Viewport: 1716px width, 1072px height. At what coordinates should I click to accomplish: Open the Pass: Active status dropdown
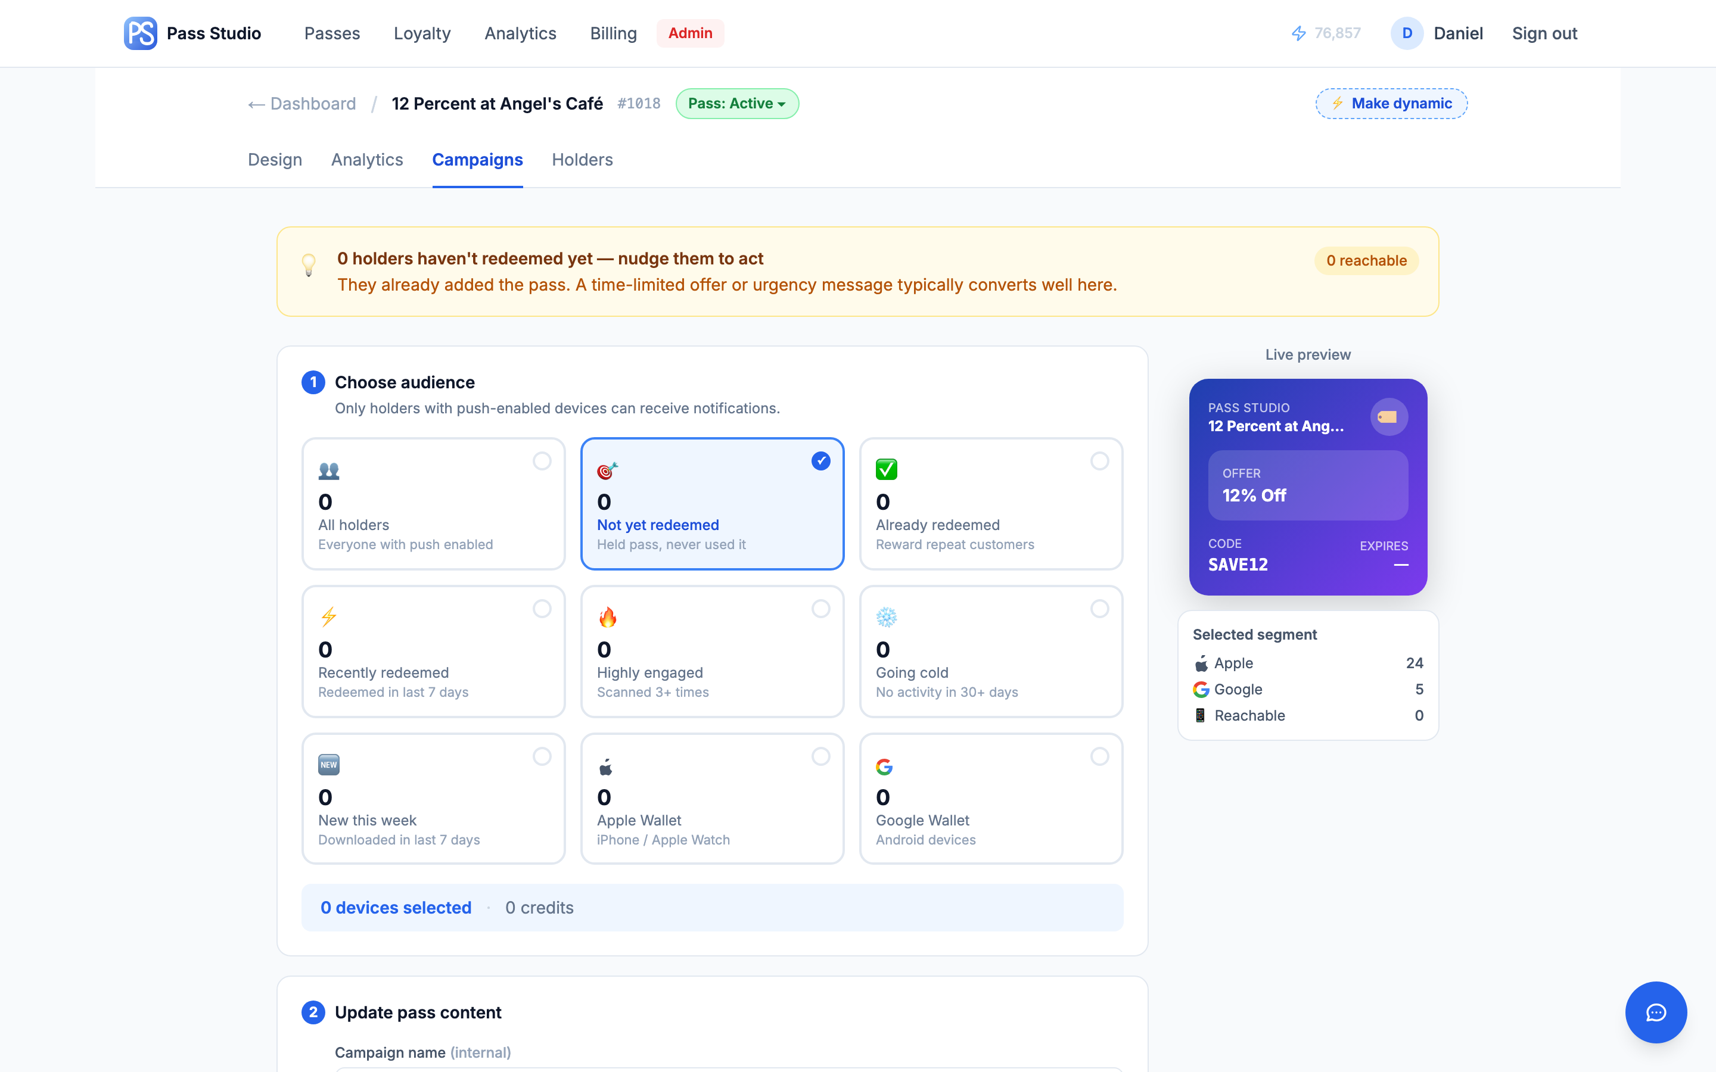click(x=736, y=104)
